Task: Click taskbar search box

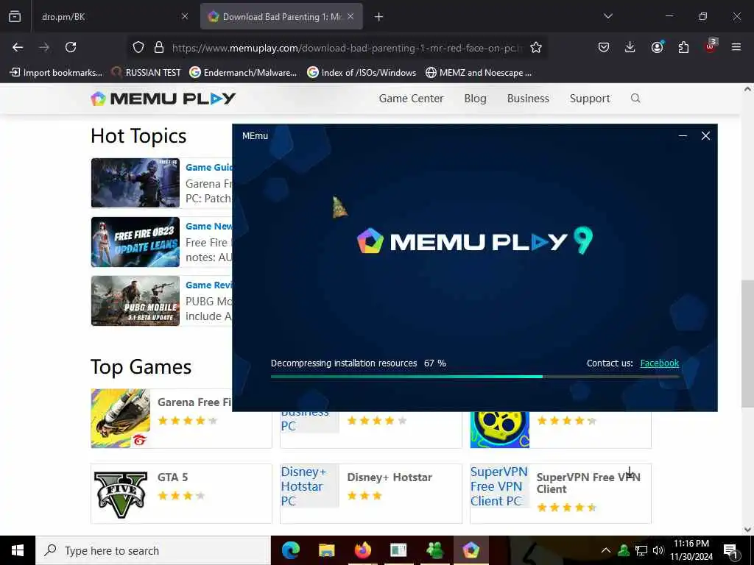Action: point(153,550)
